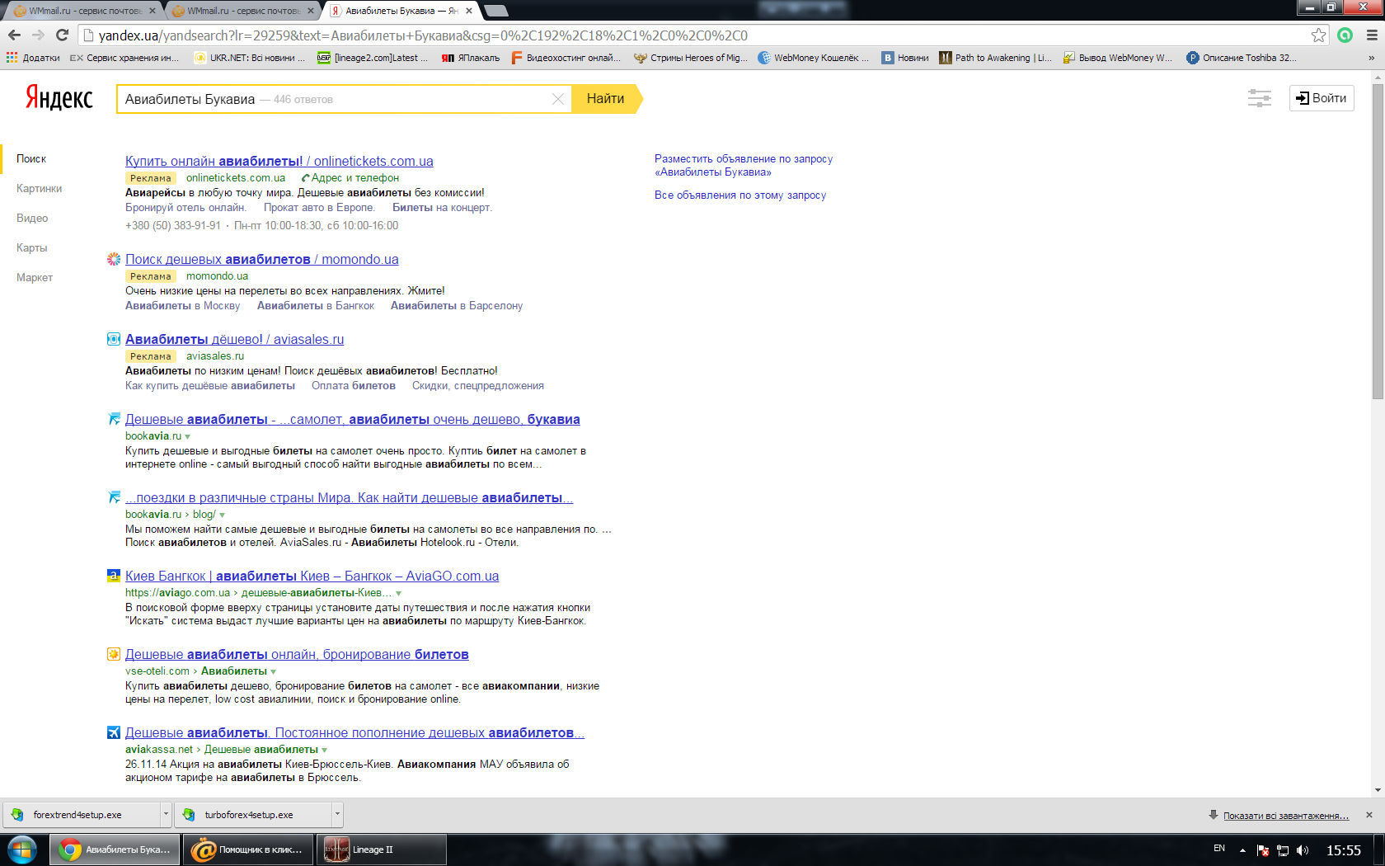Open the WebMoney Кошелёк bookmark
The height and width of the screenshot is (866, 1385).
point(813,58)
